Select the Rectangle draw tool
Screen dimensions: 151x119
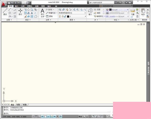15,13
